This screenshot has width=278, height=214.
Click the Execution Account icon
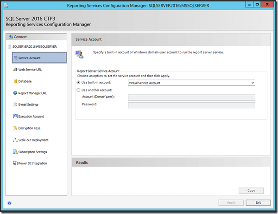[15, 117]
